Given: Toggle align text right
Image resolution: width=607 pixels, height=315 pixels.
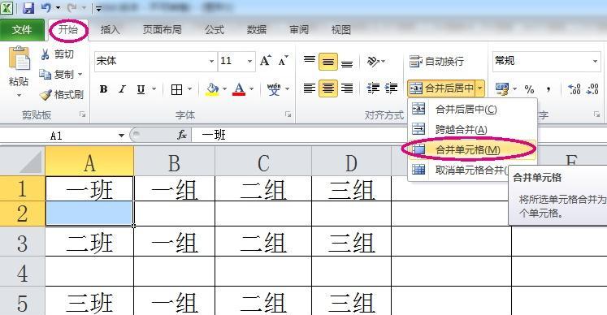Looking at the screenshot, I should (347, 88).
